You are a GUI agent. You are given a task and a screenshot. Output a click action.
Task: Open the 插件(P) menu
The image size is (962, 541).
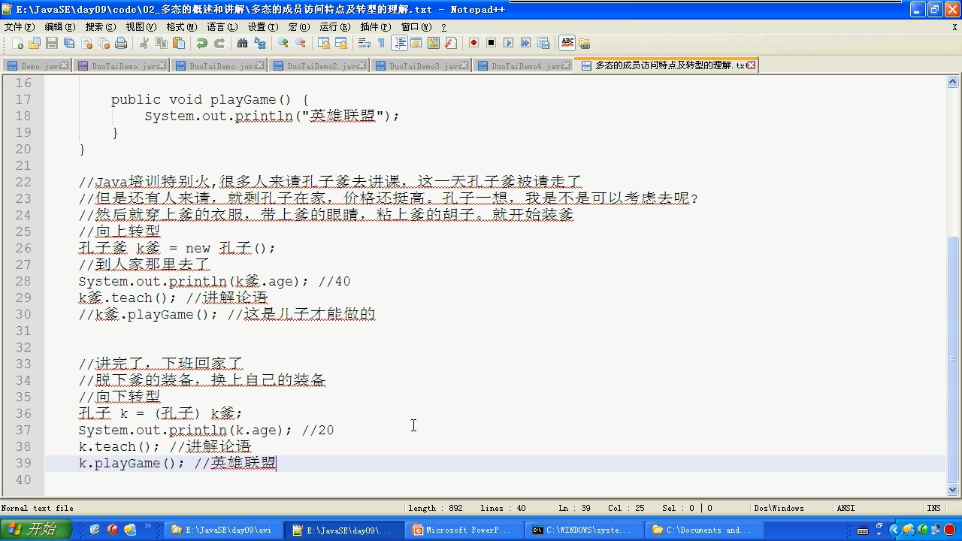(375, 27)
